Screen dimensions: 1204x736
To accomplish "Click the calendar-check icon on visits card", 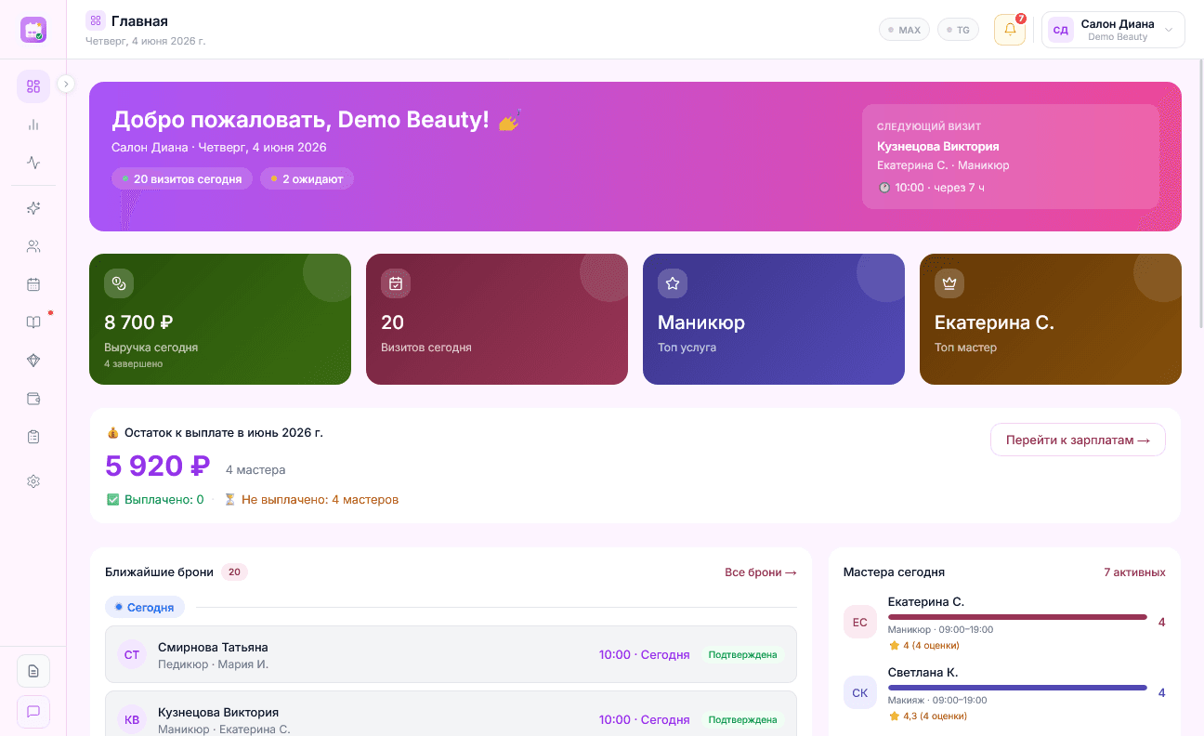I will pos(396,283).
